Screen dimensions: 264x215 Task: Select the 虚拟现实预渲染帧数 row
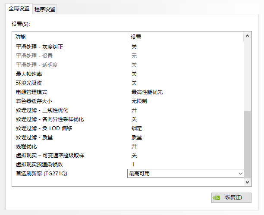(128, 165)
